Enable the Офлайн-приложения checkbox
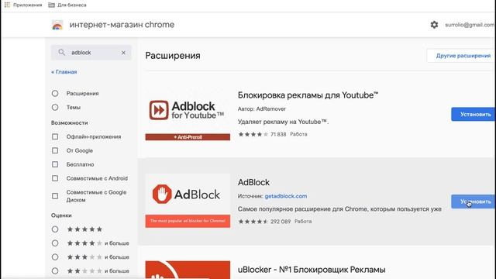This screenshot has width=496, height=279. pos(55,136)
